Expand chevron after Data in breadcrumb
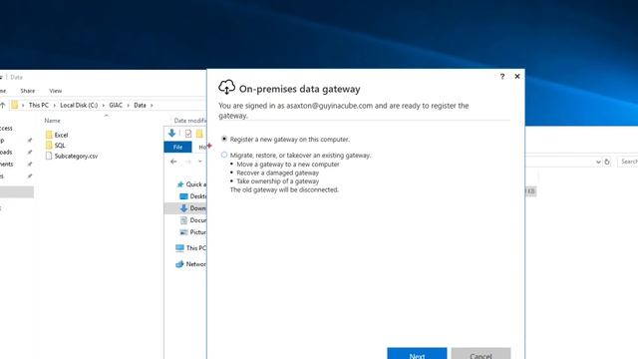 (x=152, y=106)
